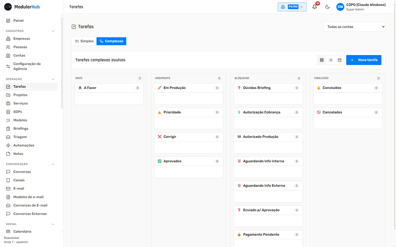
Task: Open the notifications bell
Action: point(315,7)
